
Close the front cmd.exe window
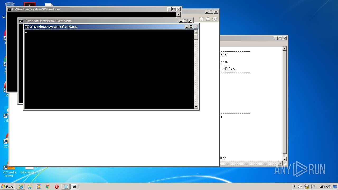pos(196,27)
